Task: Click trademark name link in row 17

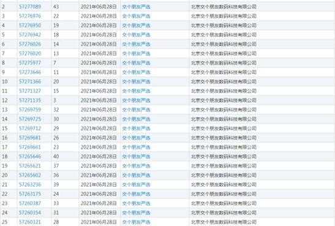Action: click(136, 147)
